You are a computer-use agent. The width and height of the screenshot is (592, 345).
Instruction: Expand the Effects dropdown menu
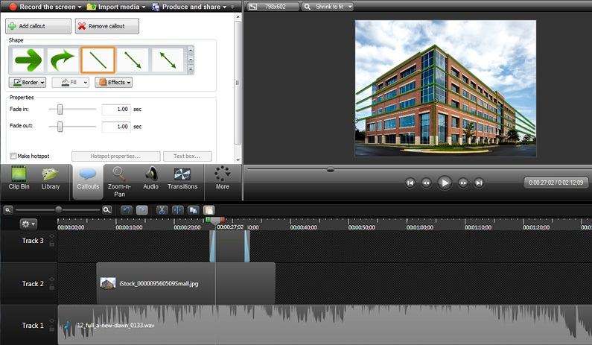(x=113, y=83)
